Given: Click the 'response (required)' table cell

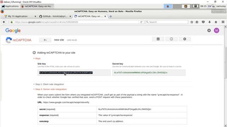Looking at the screenshot, I should (67, 115).
